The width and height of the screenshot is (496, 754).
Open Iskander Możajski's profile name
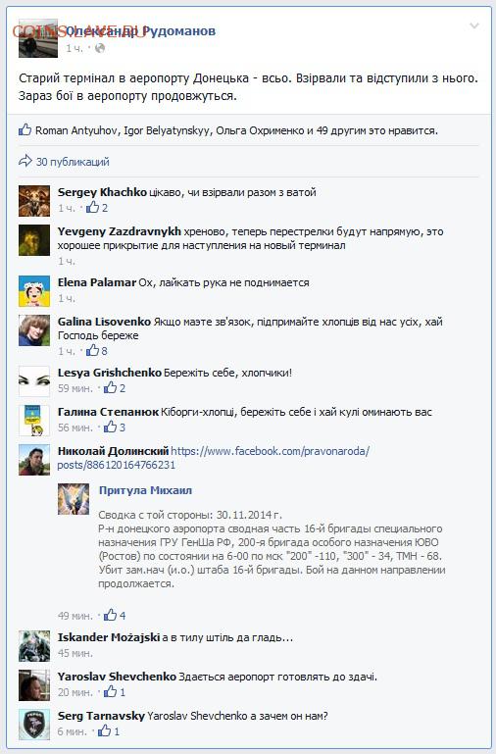pos(109,637)
